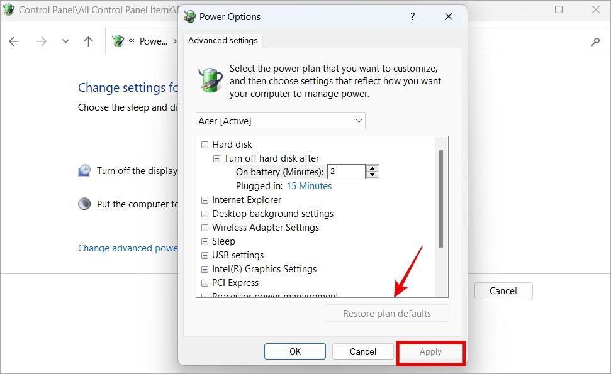This screenshot has height=374, width=611.
Task: Expand Intel(R) Graphics Settings node
Action: pos(205,269)
